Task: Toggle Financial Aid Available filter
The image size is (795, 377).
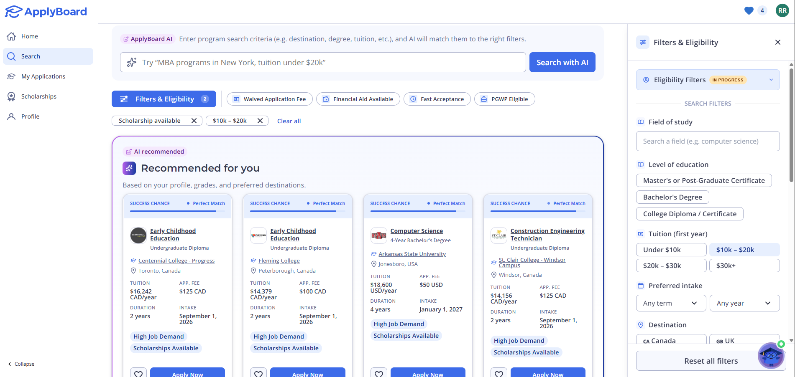Action: pyautogui.click(x=358, y=99)
